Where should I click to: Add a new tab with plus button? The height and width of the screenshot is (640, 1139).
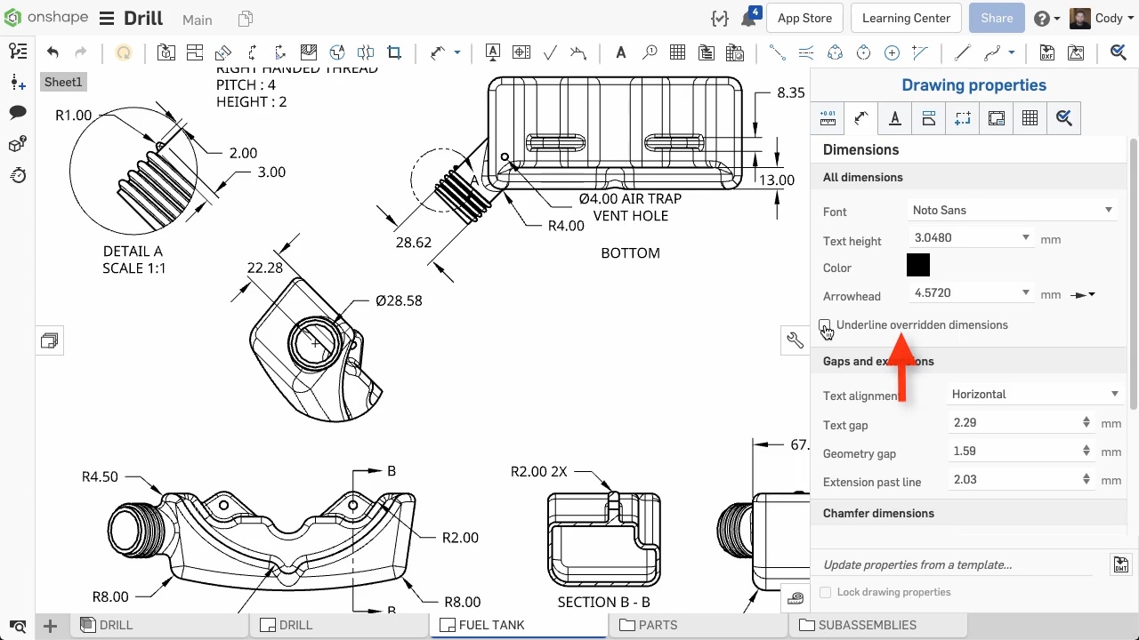coord(51,626)
